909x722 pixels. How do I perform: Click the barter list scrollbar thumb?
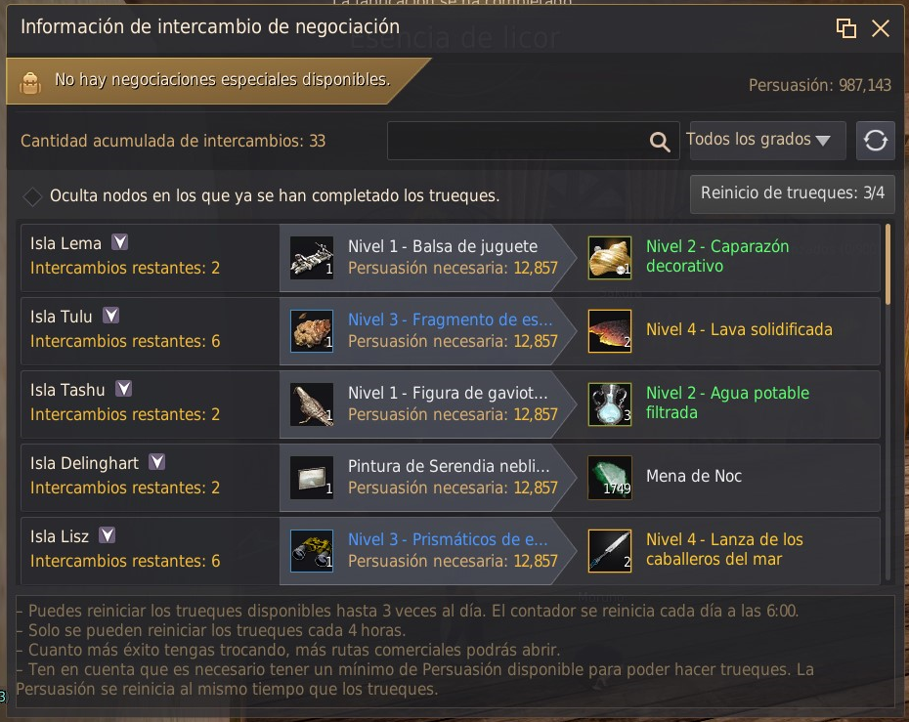pyautogui.click(x=887, y=264)
